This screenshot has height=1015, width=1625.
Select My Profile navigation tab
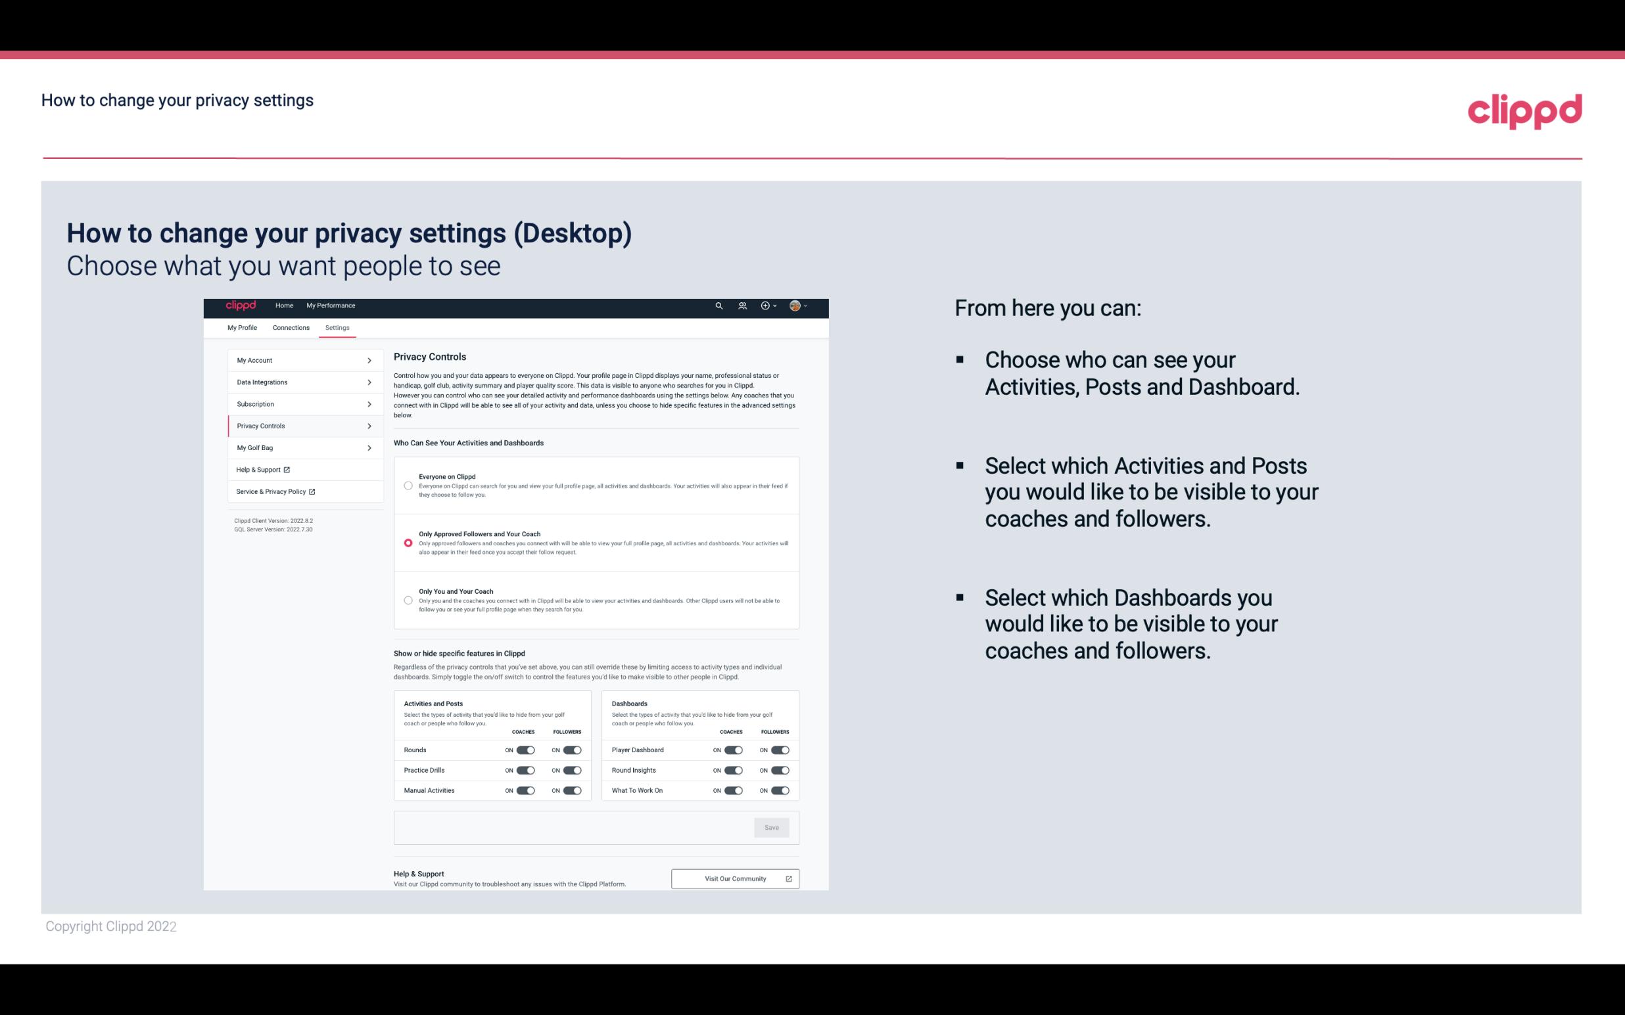point(241,327)
